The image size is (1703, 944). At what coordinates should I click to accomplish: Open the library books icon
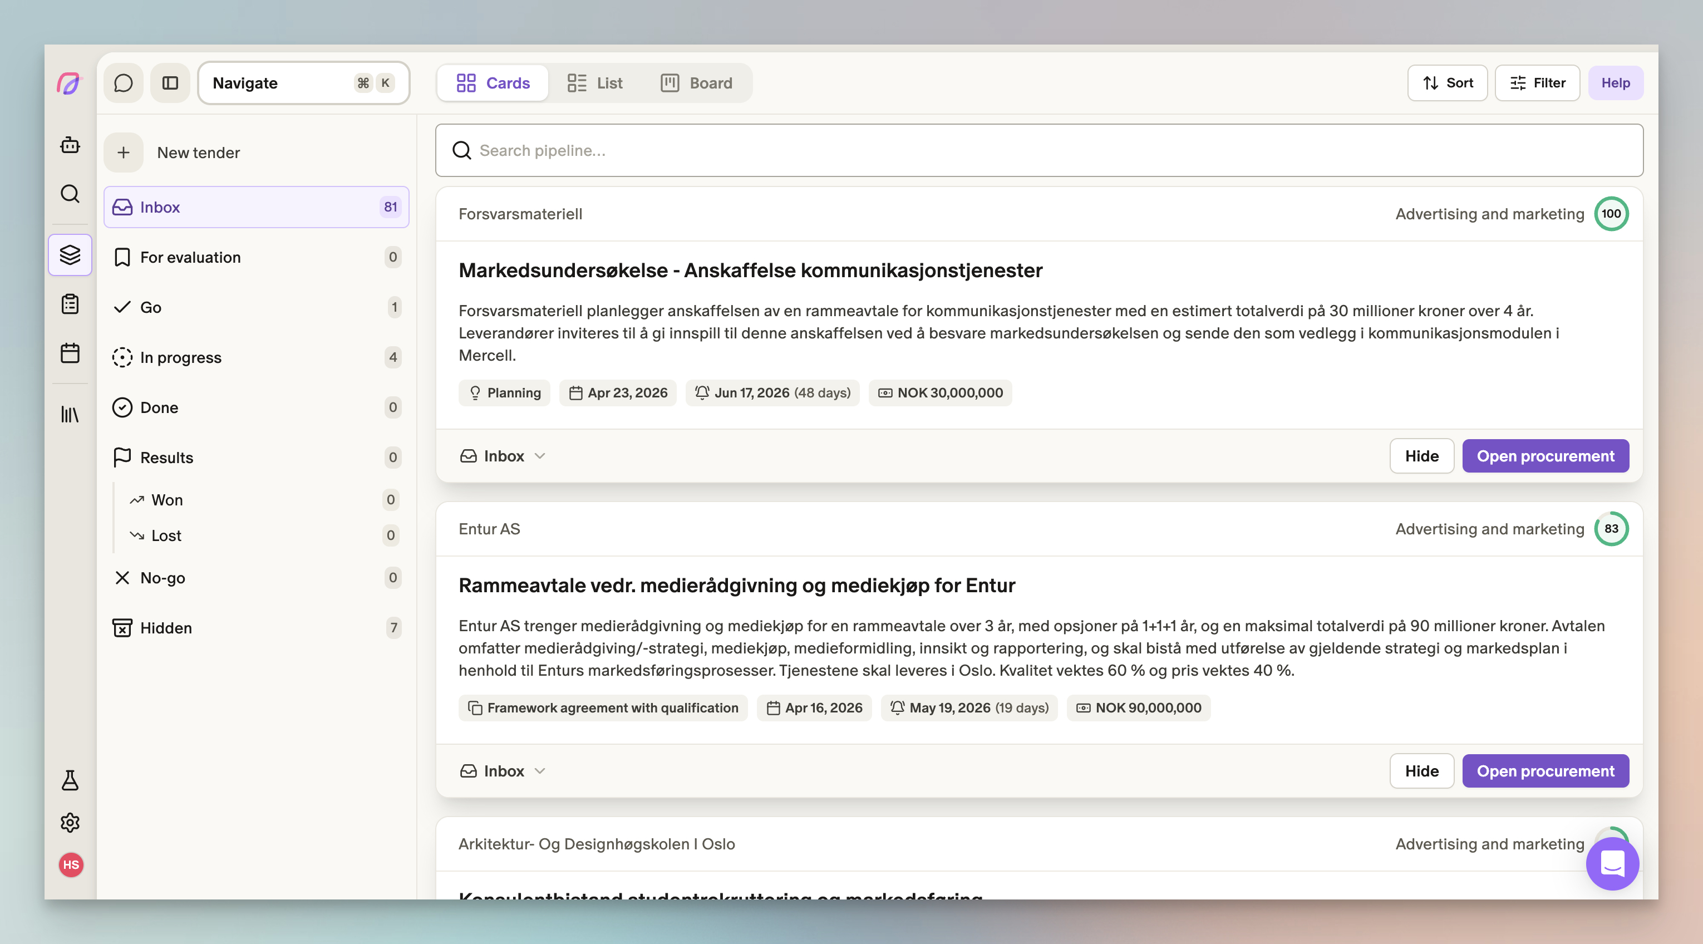(70, 415)
